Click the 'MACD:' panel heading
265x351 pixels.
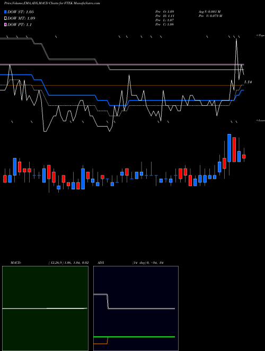coord(16,263)
